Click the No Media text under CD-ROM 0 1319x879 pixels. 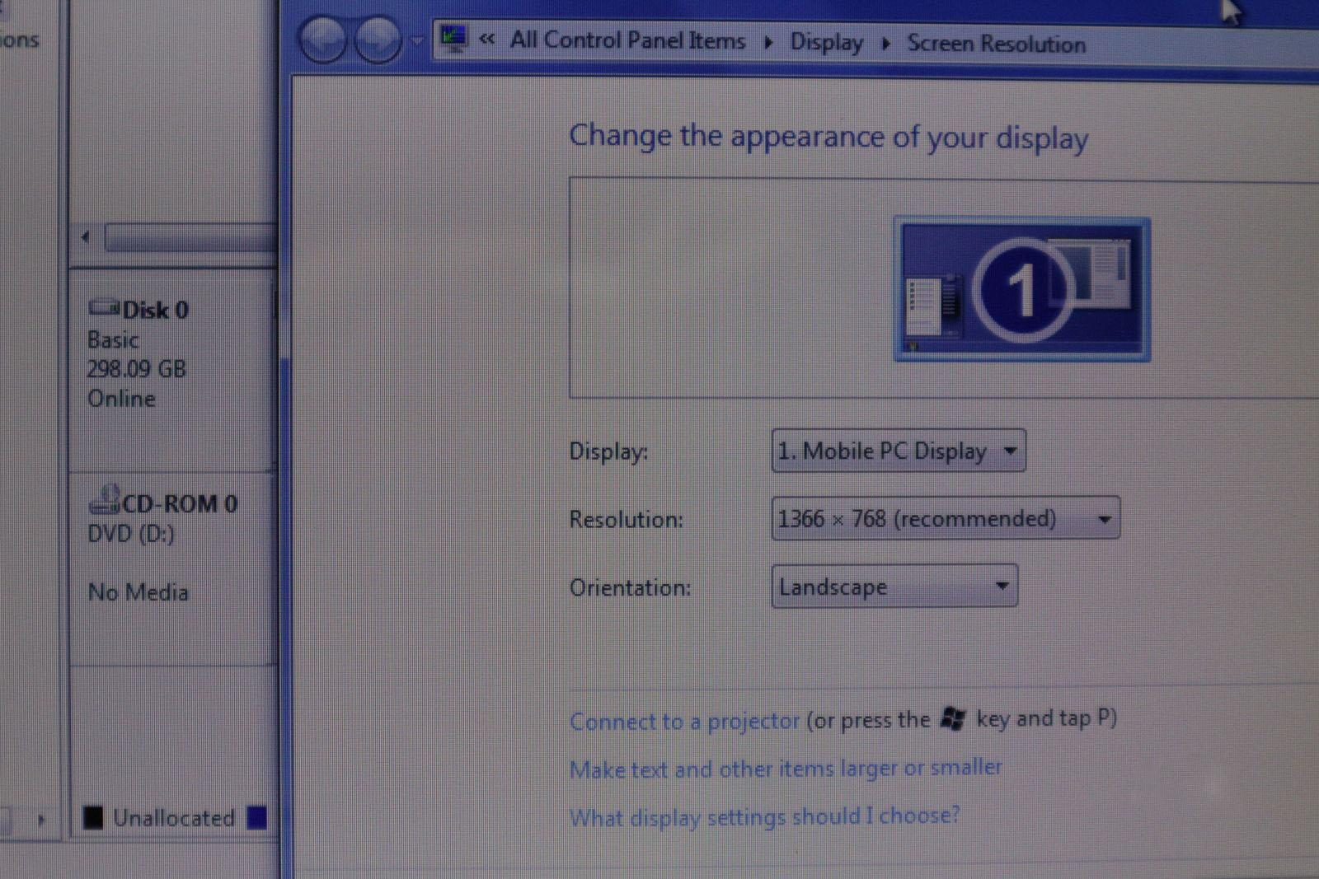[138, 592]
